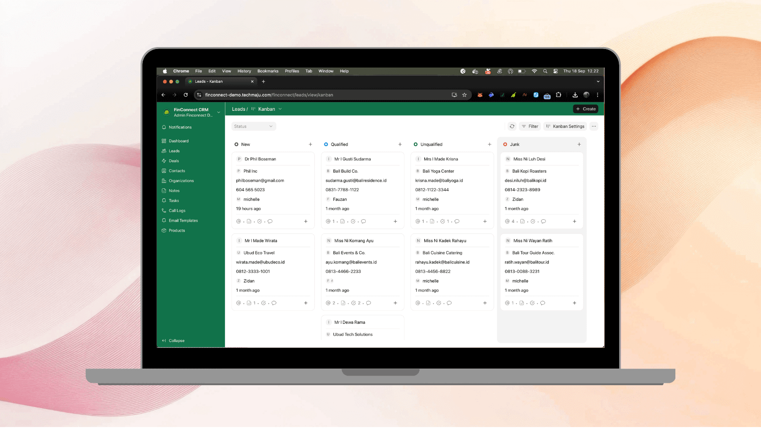Collapse the sidebar
This screenshot has height=428, width=761.
click(x=174, y=340)
